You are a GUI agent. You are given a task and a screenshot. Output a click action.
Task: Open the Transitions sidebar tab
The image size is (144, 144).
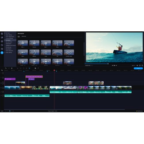point(2,41)
